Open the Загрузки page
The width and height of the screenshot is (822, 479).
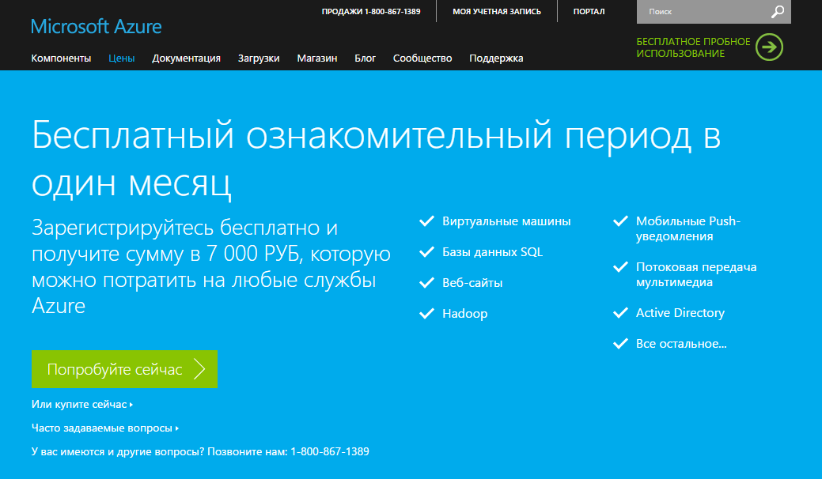259,58
